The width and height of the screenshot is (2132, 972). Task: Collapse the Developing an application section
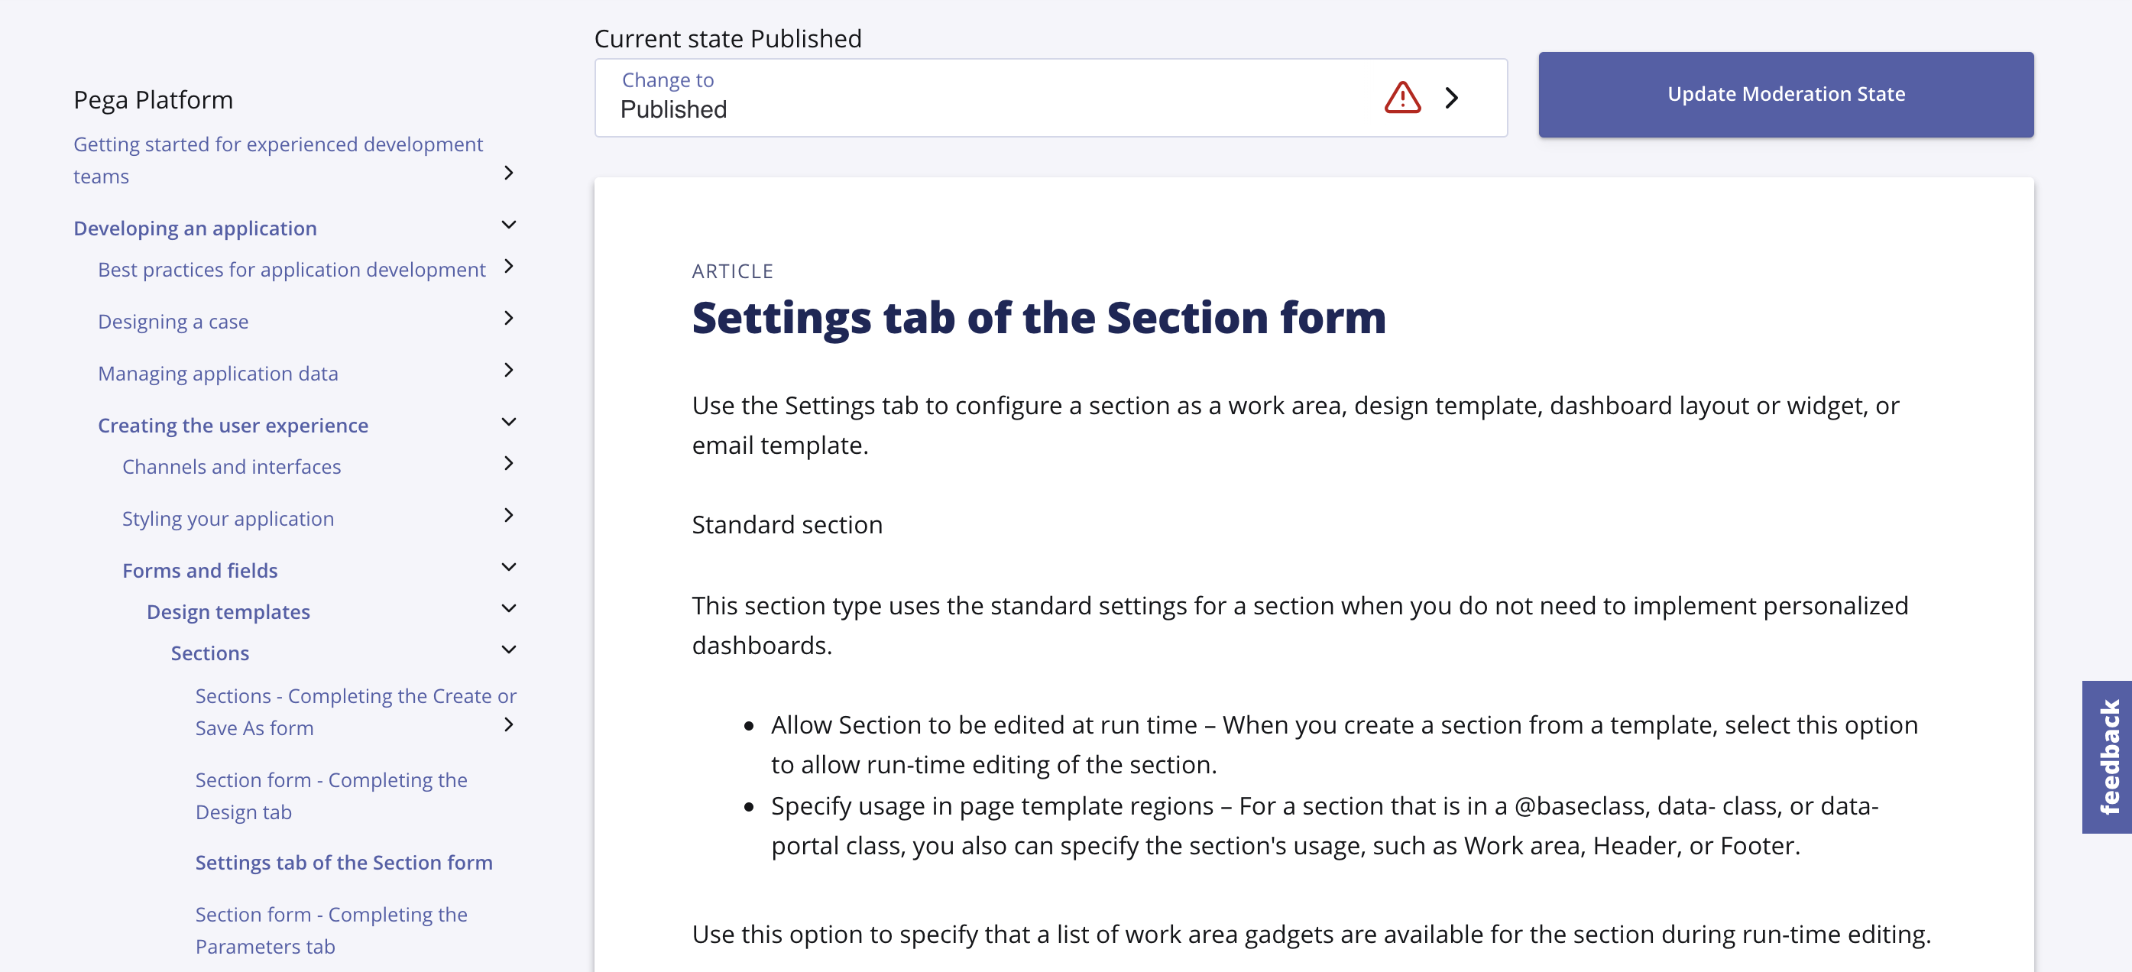(509, 225)
